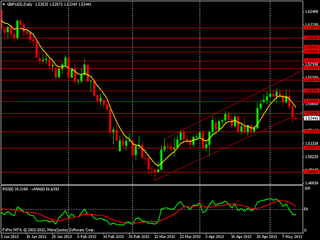Click the 15 Jan 2013 date label
This screenshot has height=240, width=320.
pyautogui.click(x=36, y=236)
